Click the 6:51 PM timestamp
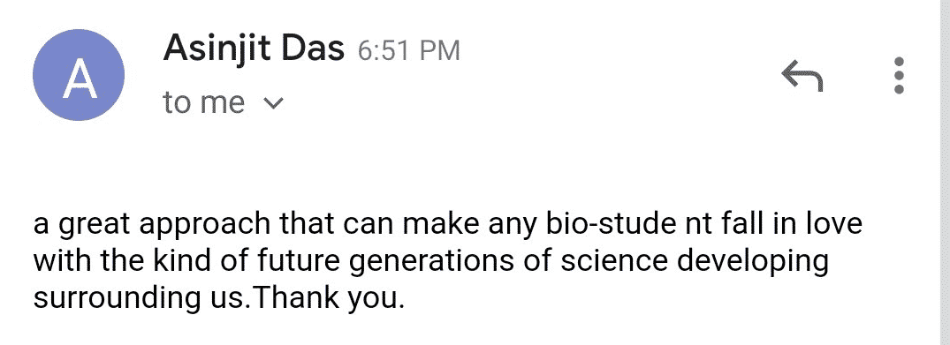Image resolution: width=950 pixels, height=345 pixels. pyautogui.click(x=409, y=50)
